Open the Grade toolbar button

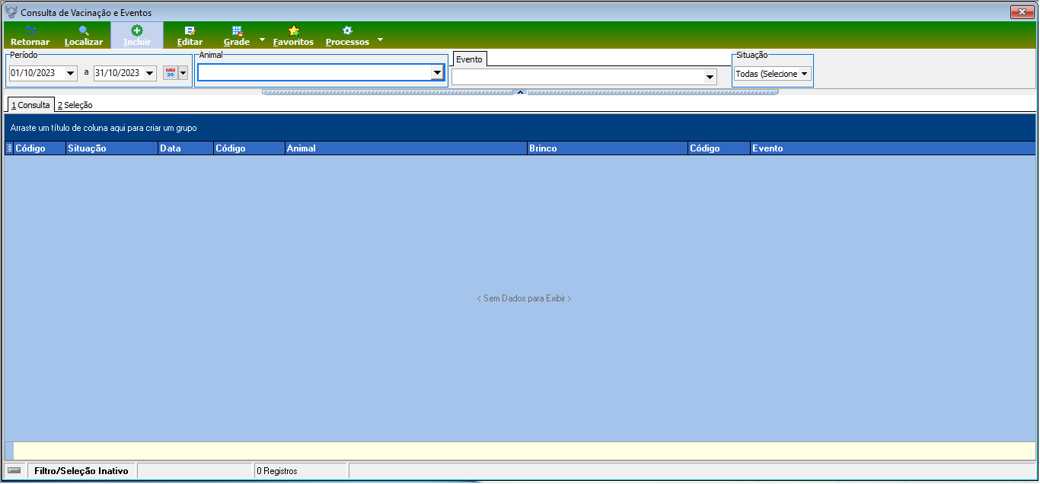point(237,36)
